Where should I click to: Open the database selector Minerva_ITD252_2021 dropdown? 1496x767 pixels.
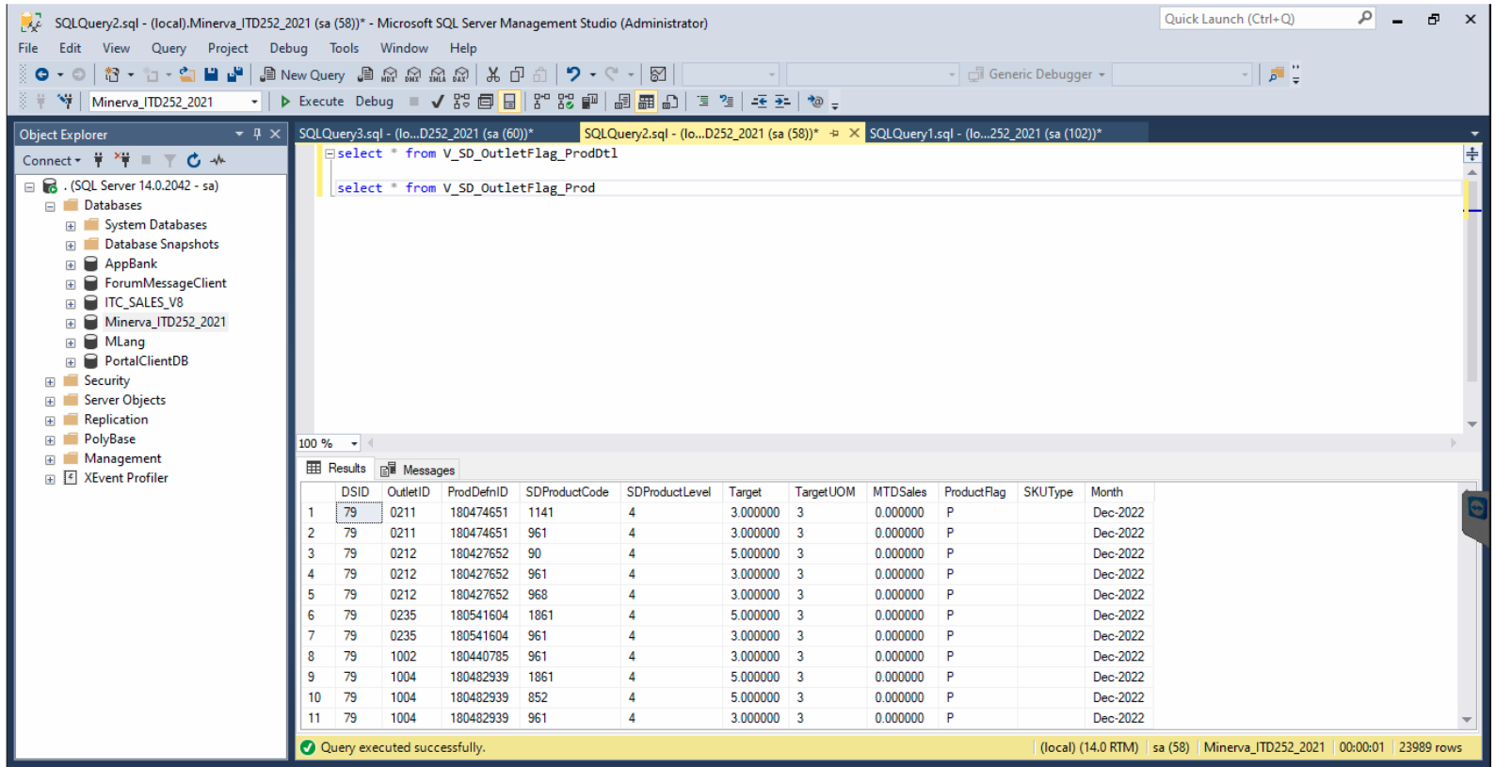click(x=254, y=102)
